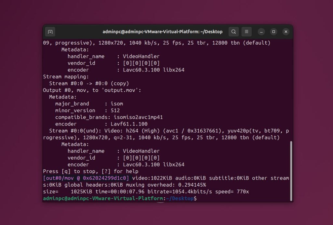
Task: Click the search magnifier icon
Action: [233, 32]
